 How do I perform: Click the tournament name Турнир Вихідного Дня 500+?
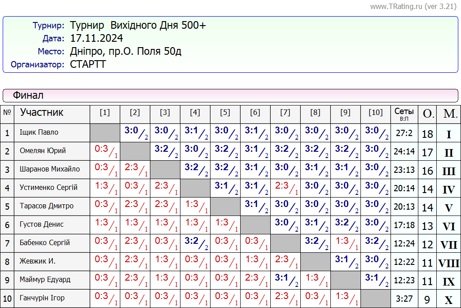point(138,25)
